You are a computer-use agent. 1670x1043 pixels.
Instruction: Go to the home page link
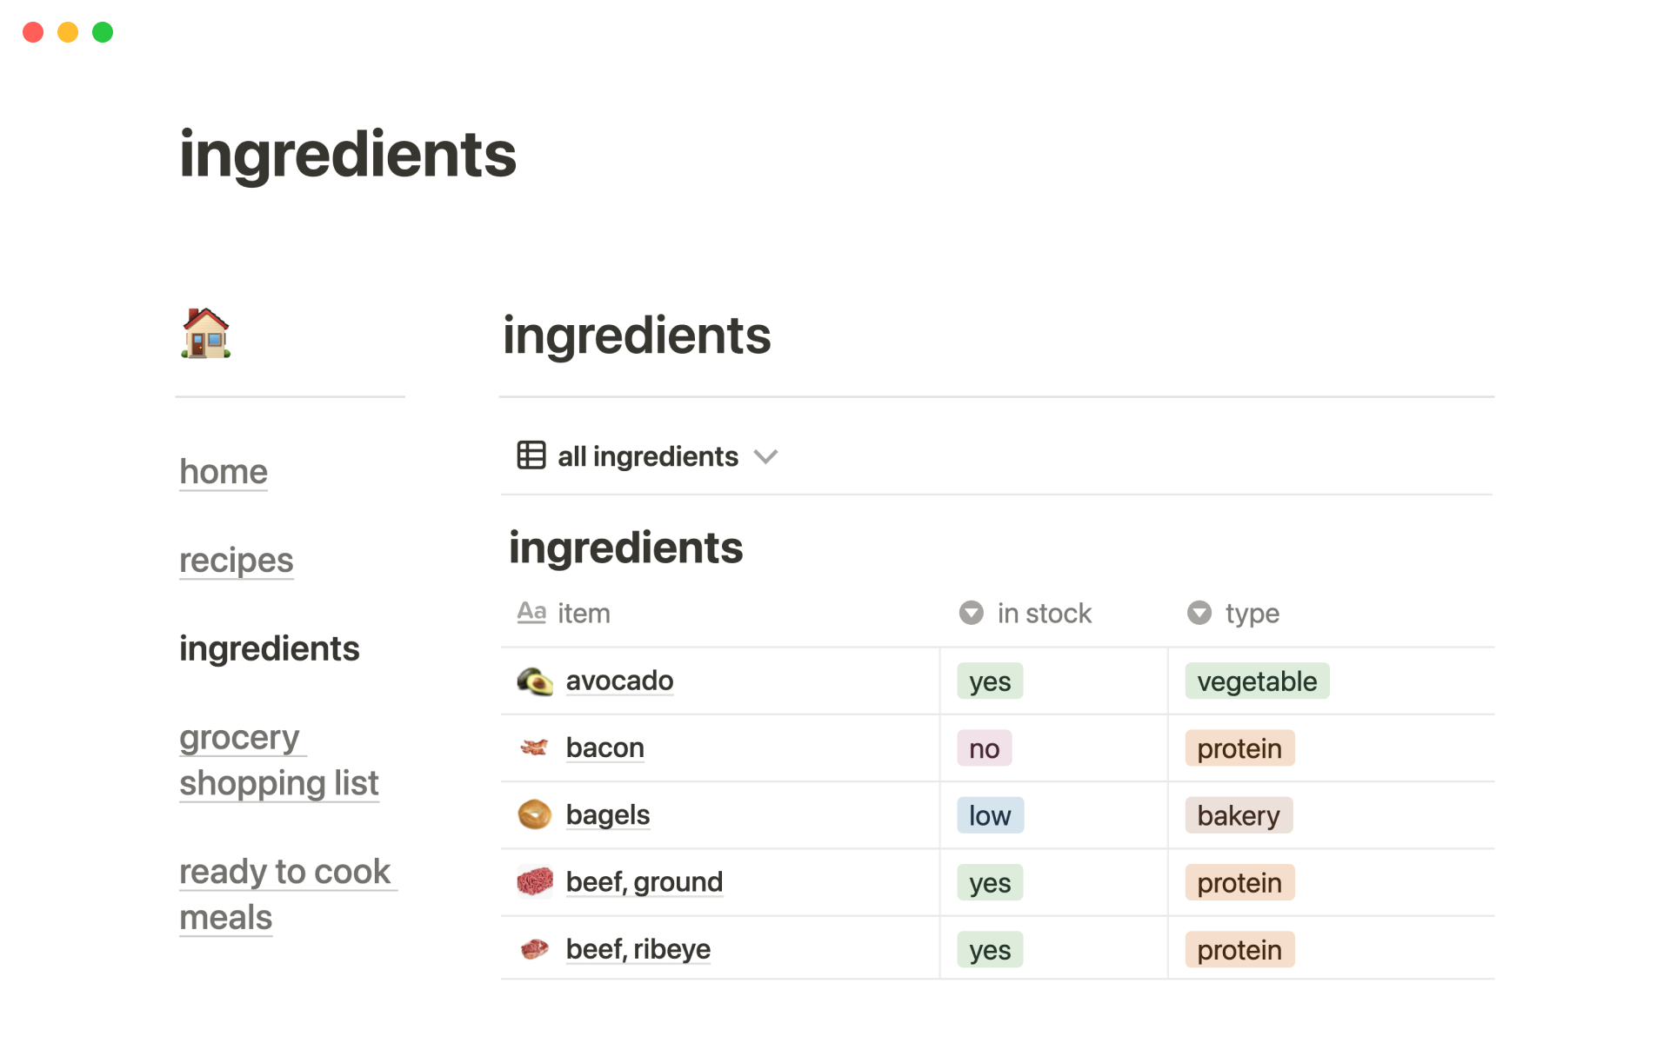click(x=224, y=472)
